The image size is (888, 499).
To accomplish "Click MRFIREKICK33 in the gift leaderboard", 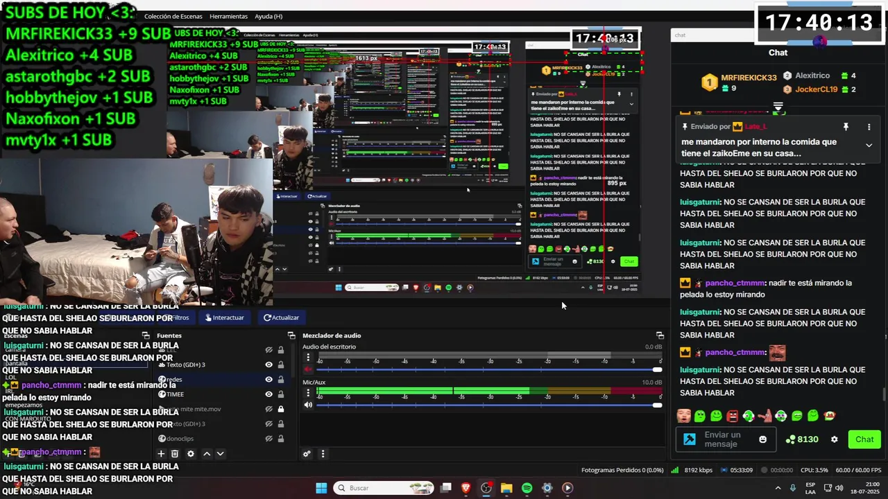I will coord(749,78).
